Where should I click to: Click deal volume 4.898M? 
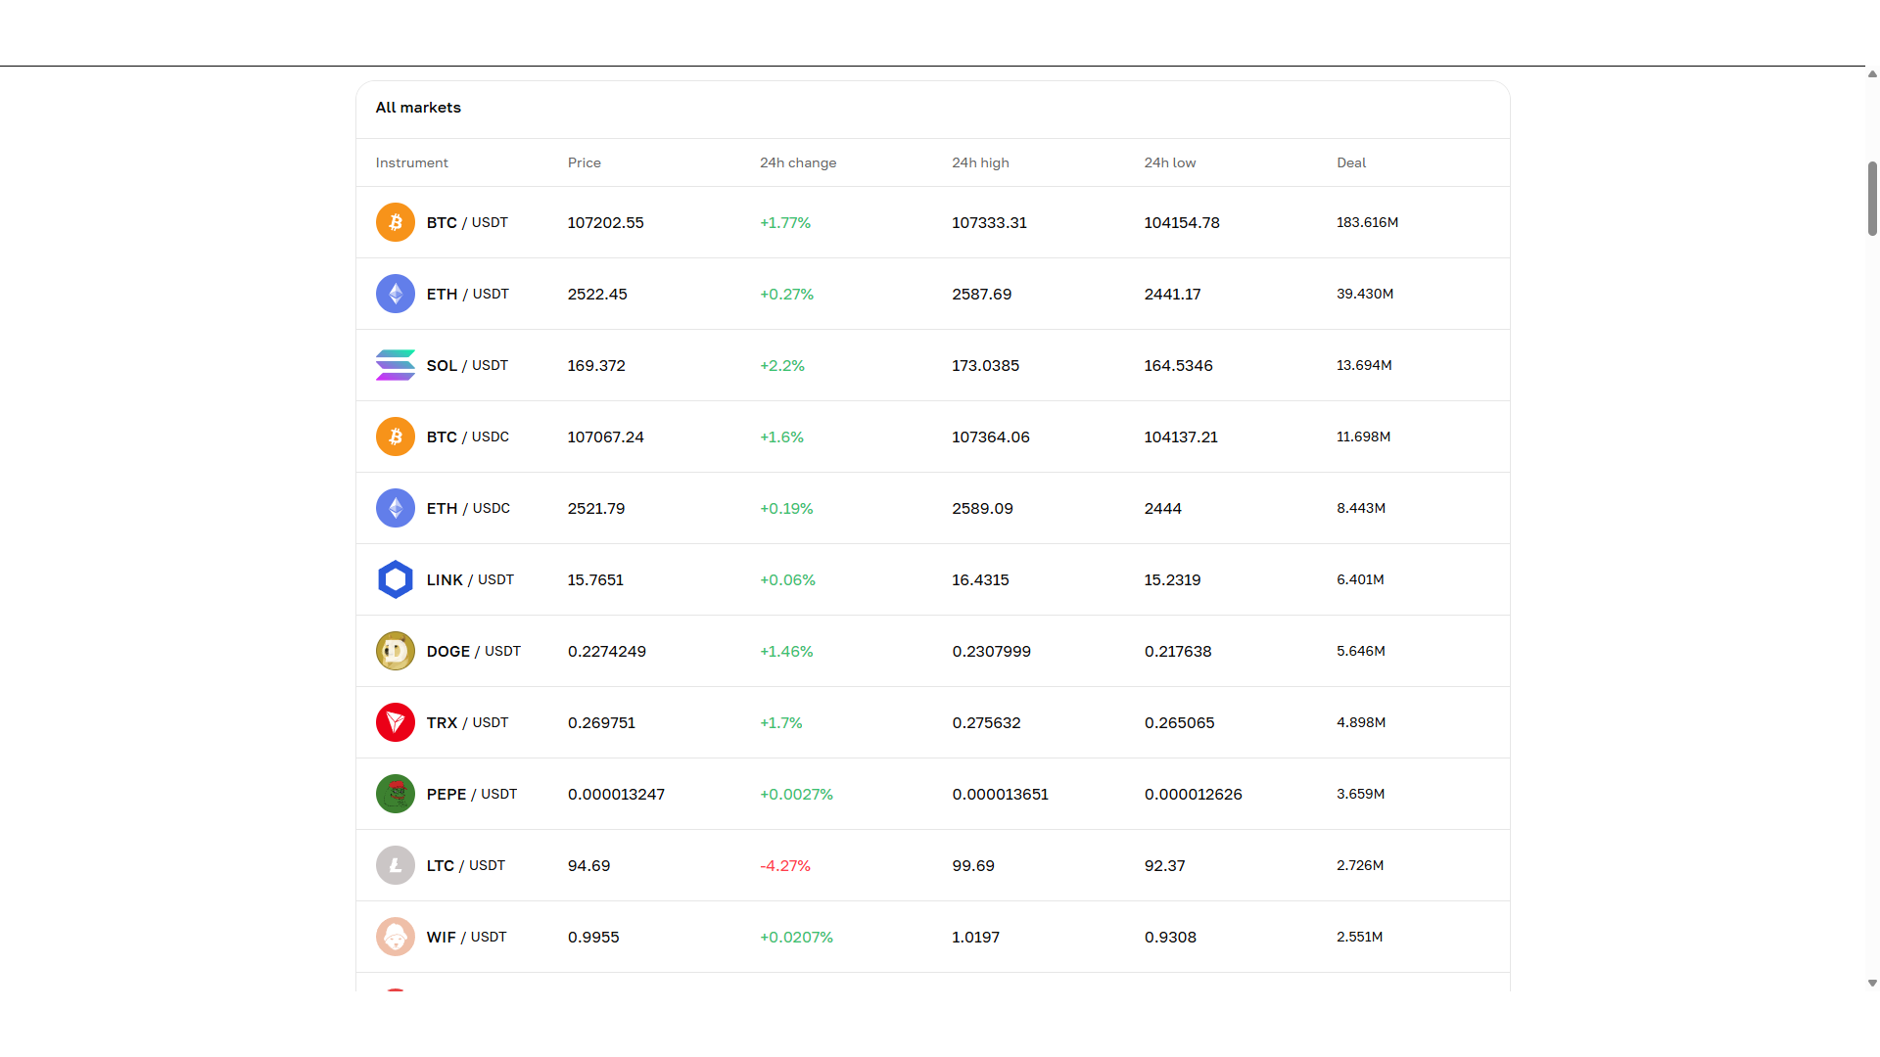(1361, 722)
